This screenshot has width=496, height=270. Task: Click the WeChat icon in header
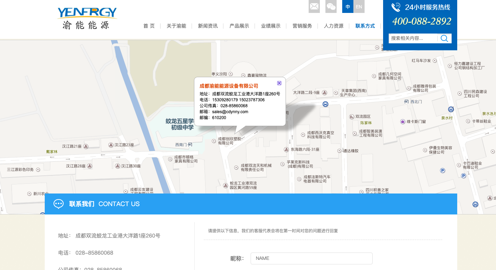(x=331, y=7)
